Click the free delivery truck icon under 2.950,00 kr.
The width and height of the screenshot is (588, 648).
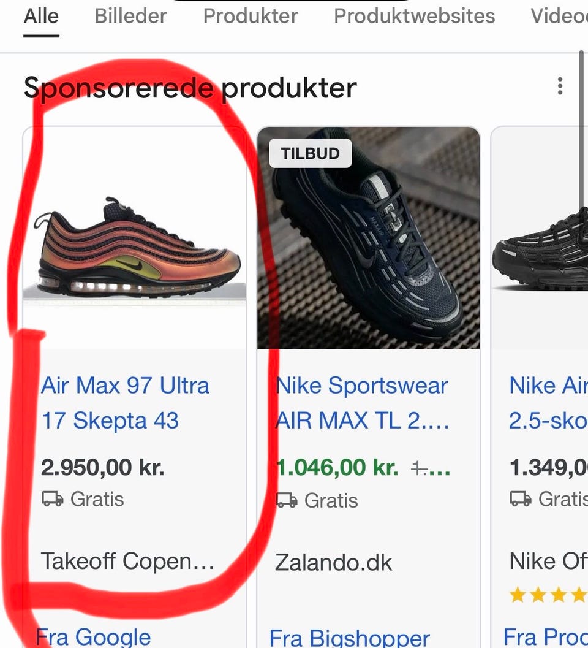(52, 500)
